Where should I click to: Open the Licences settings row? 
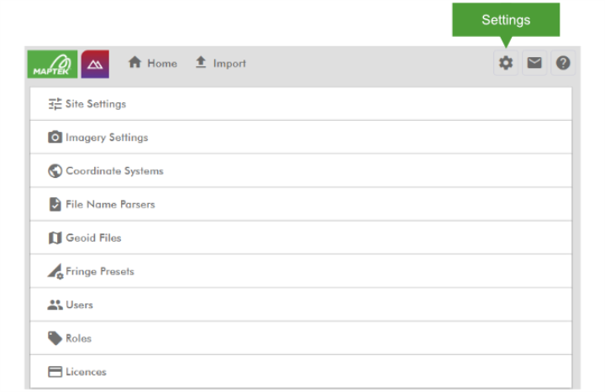87,372
